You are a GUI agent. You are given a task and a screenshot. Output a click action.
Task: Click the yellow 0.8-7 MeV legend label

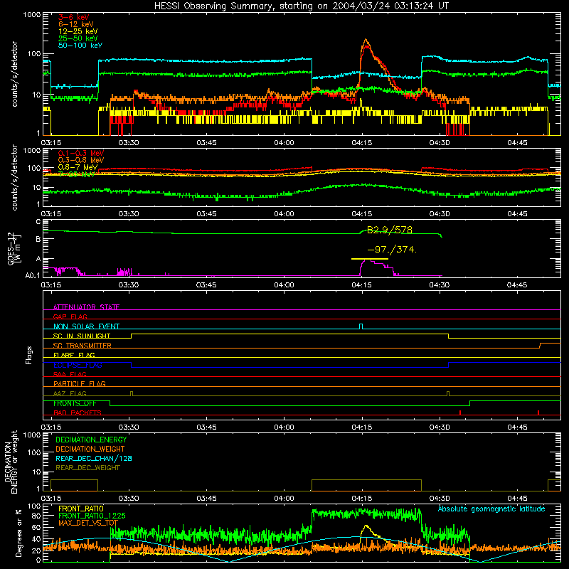[x=78, y=167]
